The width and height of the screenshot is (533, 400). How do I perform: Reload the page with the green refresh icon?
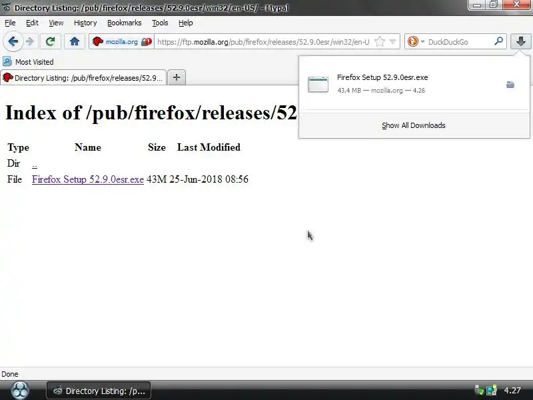(x=51, y=41)
